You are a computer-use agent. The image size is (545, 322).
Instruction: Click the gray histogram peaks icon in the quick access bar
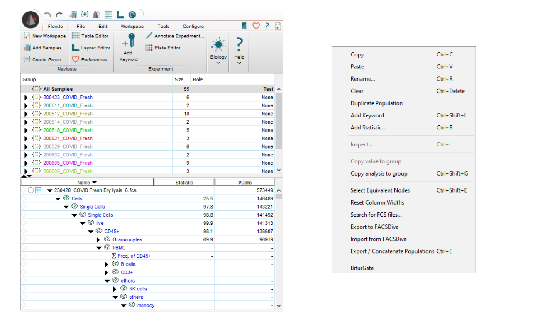click(97, 15)
